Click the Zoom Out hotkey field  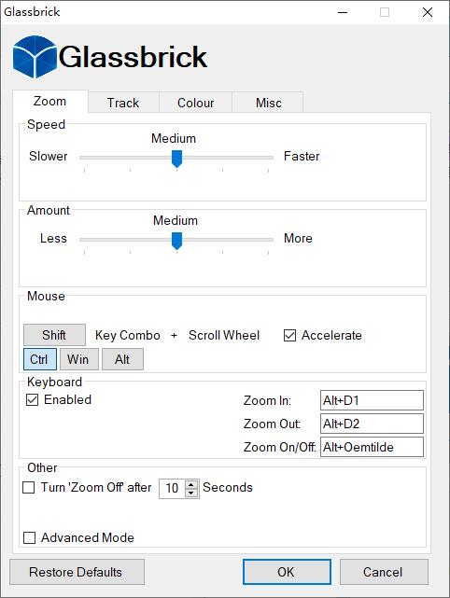click(x=372, y=424)
